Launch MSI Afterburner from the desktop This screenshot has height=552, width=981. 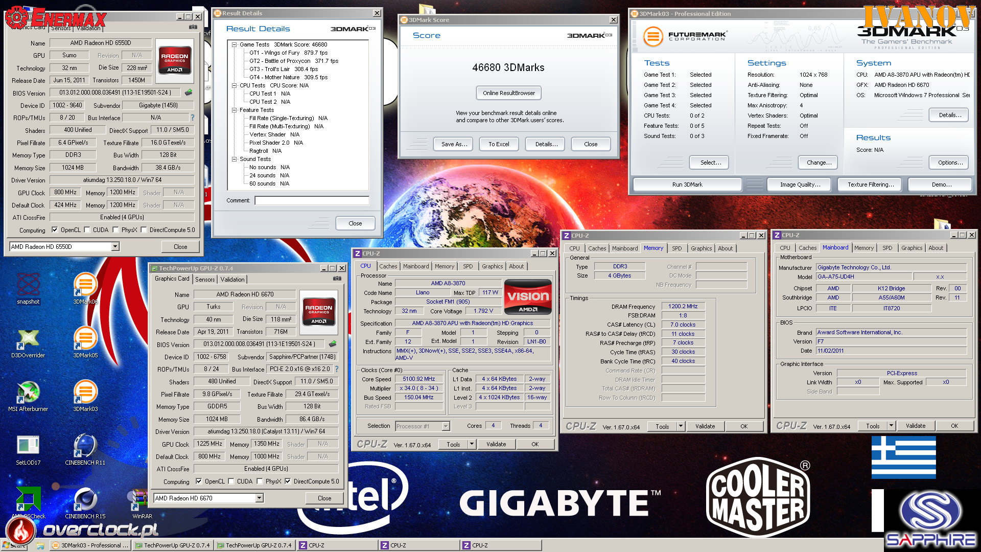click(28, 396)
